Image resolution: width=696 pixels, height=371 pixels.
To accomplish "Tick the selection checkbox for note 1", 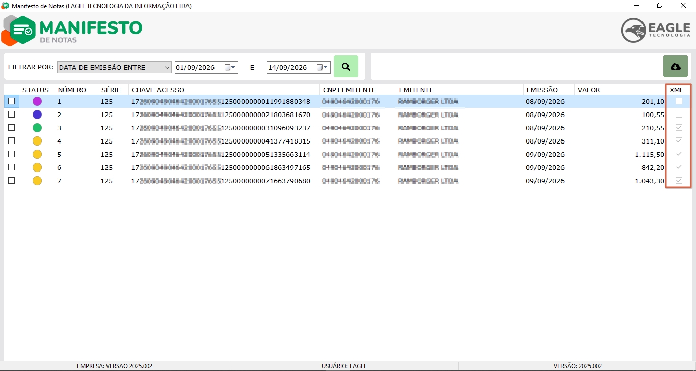I will [12, 101].
